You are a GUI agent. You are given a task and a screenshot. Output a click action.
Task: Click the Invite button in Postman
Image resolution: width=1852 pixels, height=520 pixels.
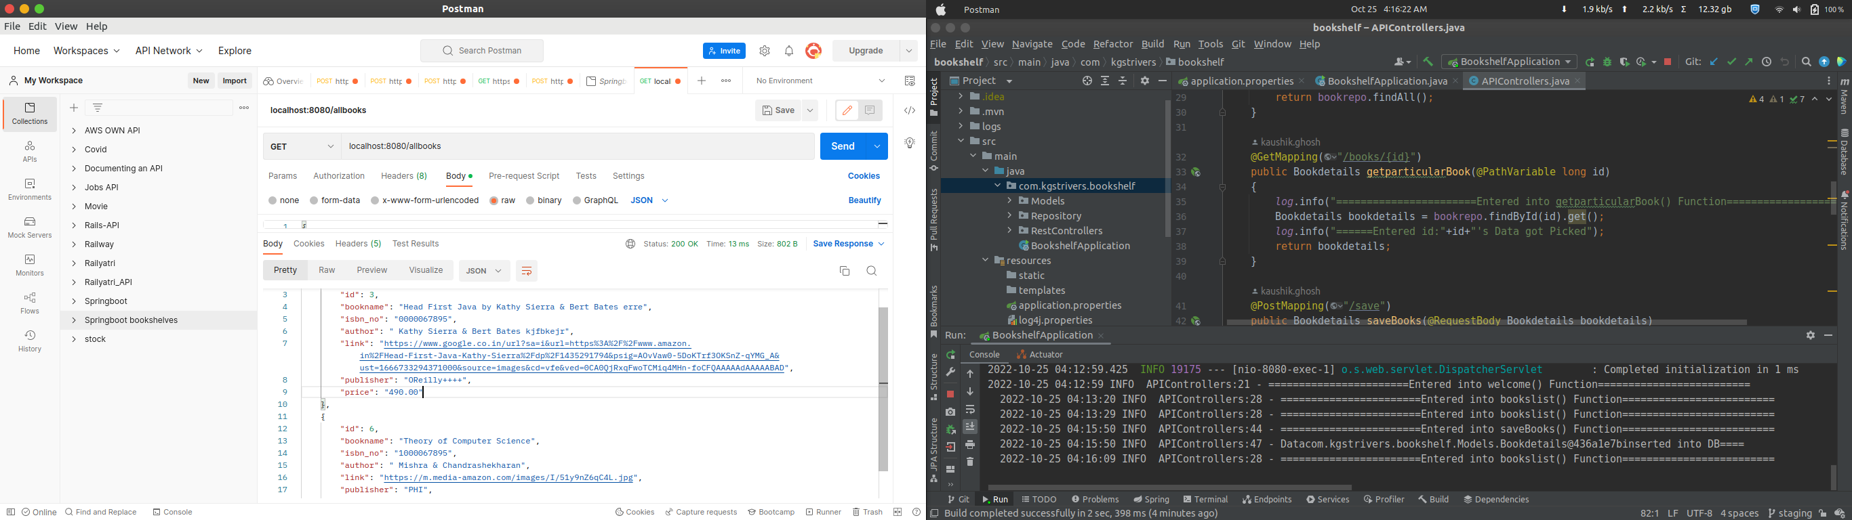coord(724,51)
